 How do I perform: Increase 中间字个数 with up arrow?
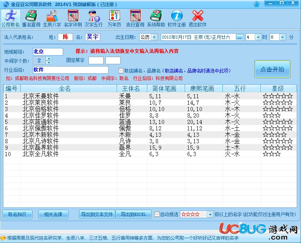pyautogui.click(x=49, y=59)
